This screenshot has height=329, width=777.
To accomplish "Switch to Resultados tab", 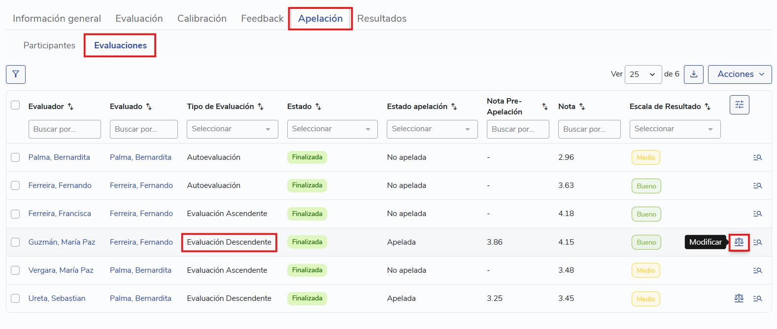I will (x=382, y=19).
